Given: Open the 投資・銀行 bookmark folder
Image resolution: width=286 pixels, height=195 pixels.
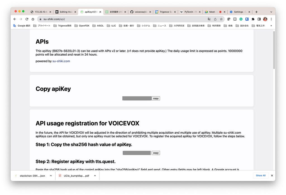Looking at the screenshot, I should point(127,26).
